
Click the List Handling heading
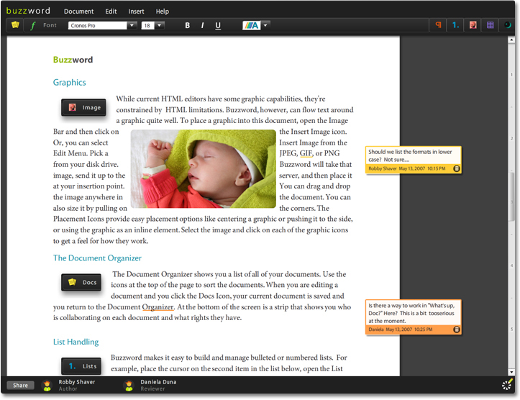pyautogui.click(x=76, y=342)
